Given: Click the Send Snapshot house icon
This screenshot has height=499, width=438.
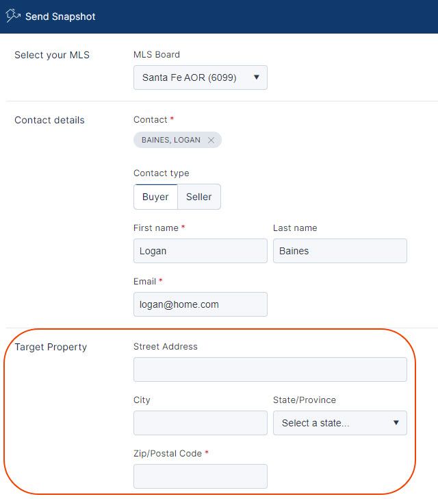Looking at the screenshot, I should click(x=13, y=16).
